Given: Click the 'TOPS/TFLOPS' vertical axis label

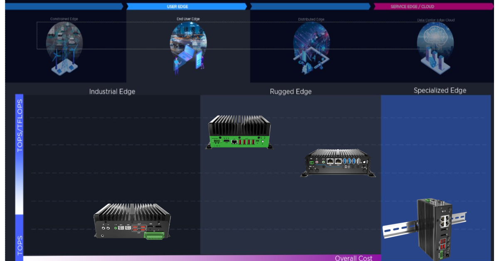Looking at the screenshot, I should click(x=20, y=125).
